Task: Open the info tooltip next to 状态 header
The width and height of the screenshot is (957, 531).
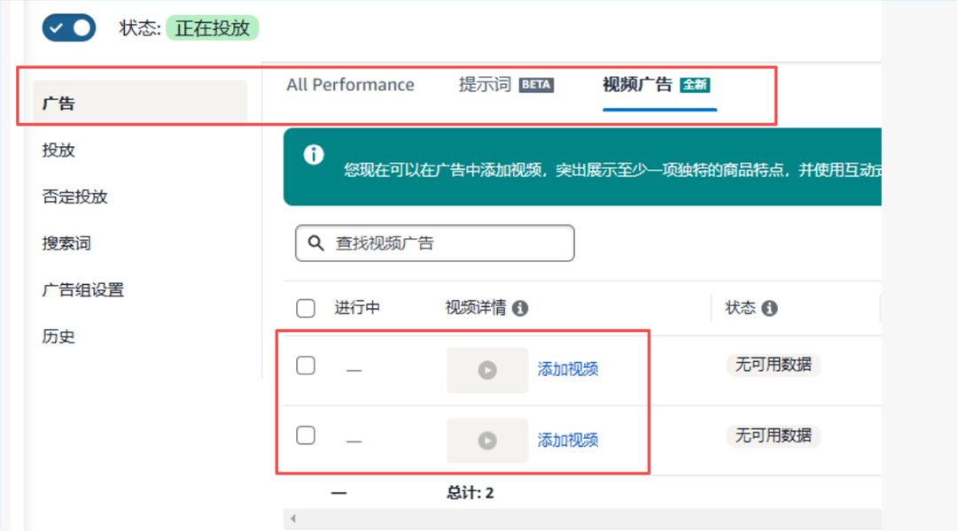Action: coord(770,308)
